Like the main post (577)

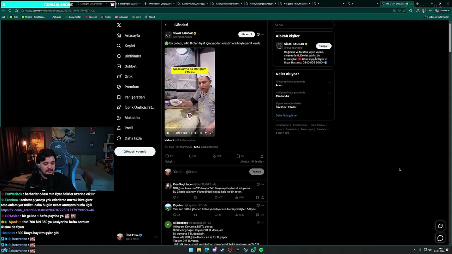(x=217, y=156)
